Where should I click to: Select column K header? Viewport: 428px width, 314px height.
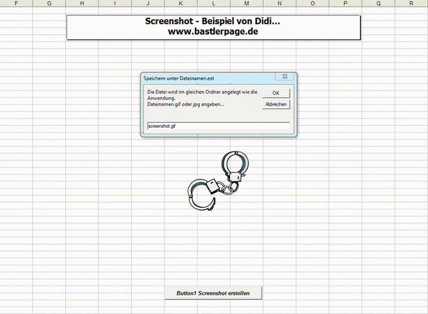(x=181, y=3)
